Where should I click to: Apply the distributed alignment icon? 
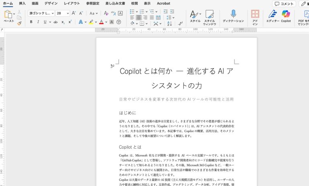[x=158, y=18]
